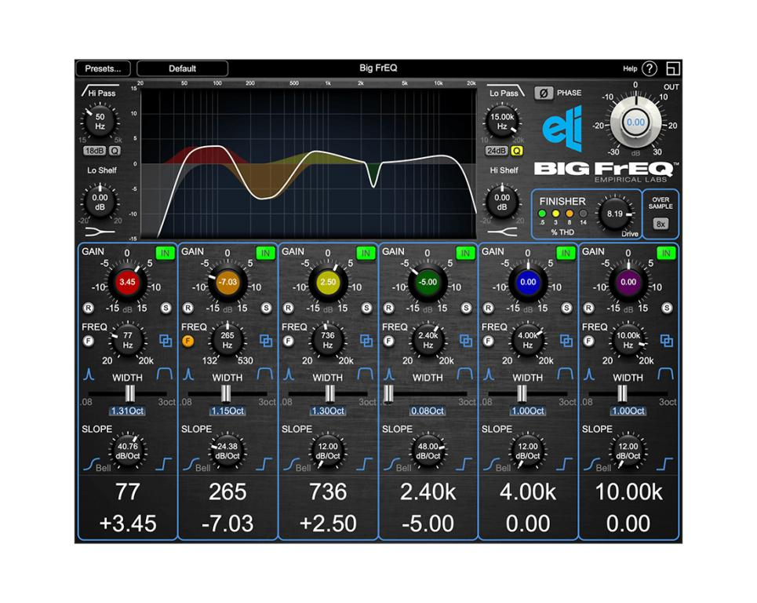
Task: Click the link squares icon on 10.00k band
Action: 667,341
